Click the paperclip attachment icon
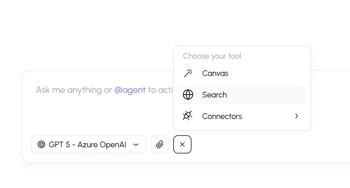Screen dimensions: 350x188 coord(160,144)
